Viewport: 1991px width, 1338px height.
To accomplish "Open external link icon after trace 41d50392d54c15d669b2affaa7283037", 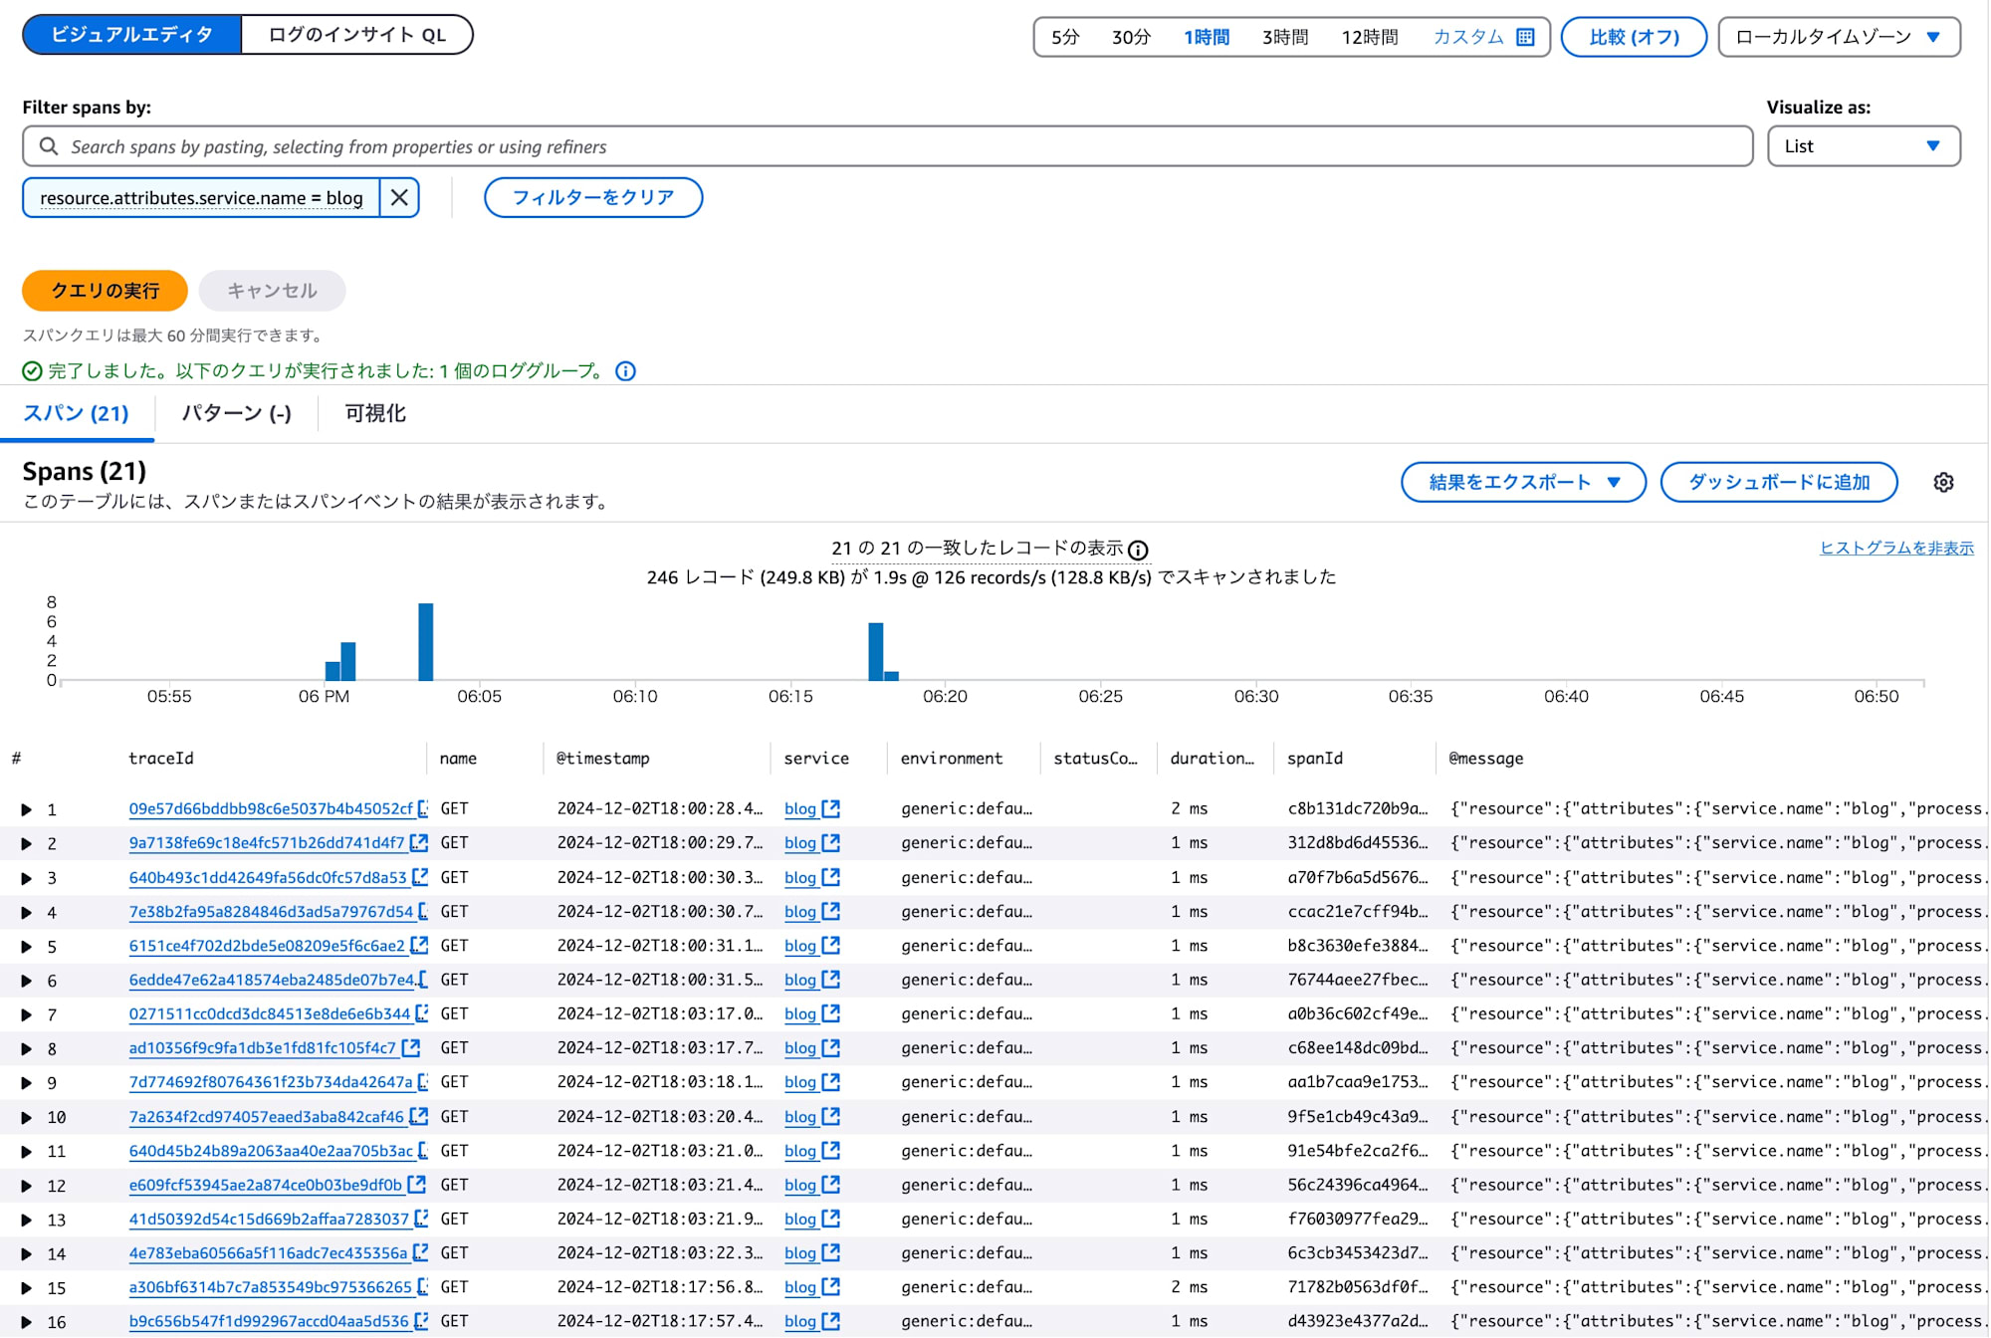I will pos(421,1219).
